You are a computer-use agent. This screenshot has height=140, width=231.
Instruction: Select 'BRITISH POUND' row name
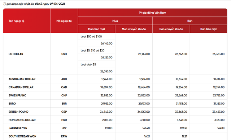click(18, 112)
